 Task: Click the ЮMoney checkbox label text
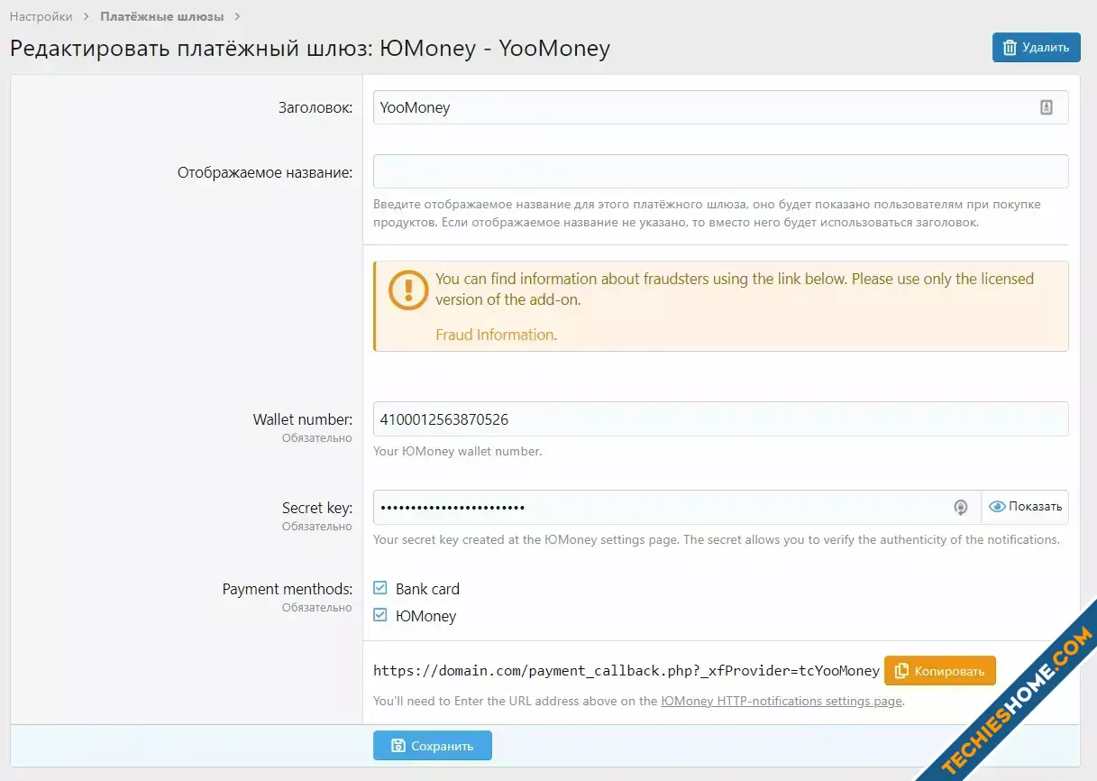click(425, 616)
